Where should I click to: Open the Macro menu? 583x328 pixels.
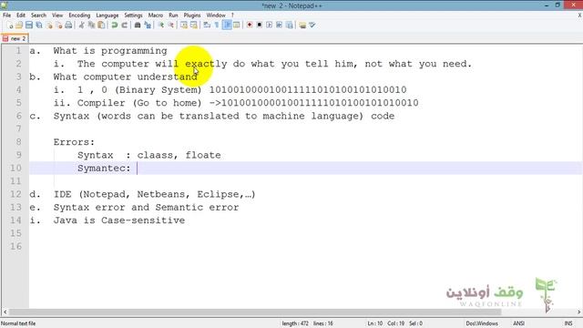[156, 15]
